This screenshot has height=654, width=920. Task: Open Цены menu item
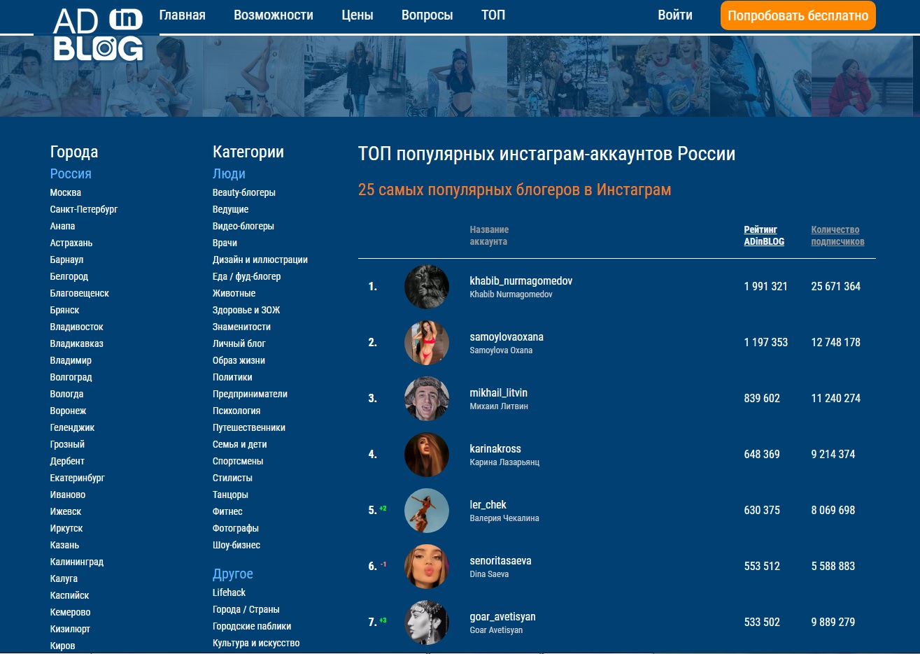[358, 15]
